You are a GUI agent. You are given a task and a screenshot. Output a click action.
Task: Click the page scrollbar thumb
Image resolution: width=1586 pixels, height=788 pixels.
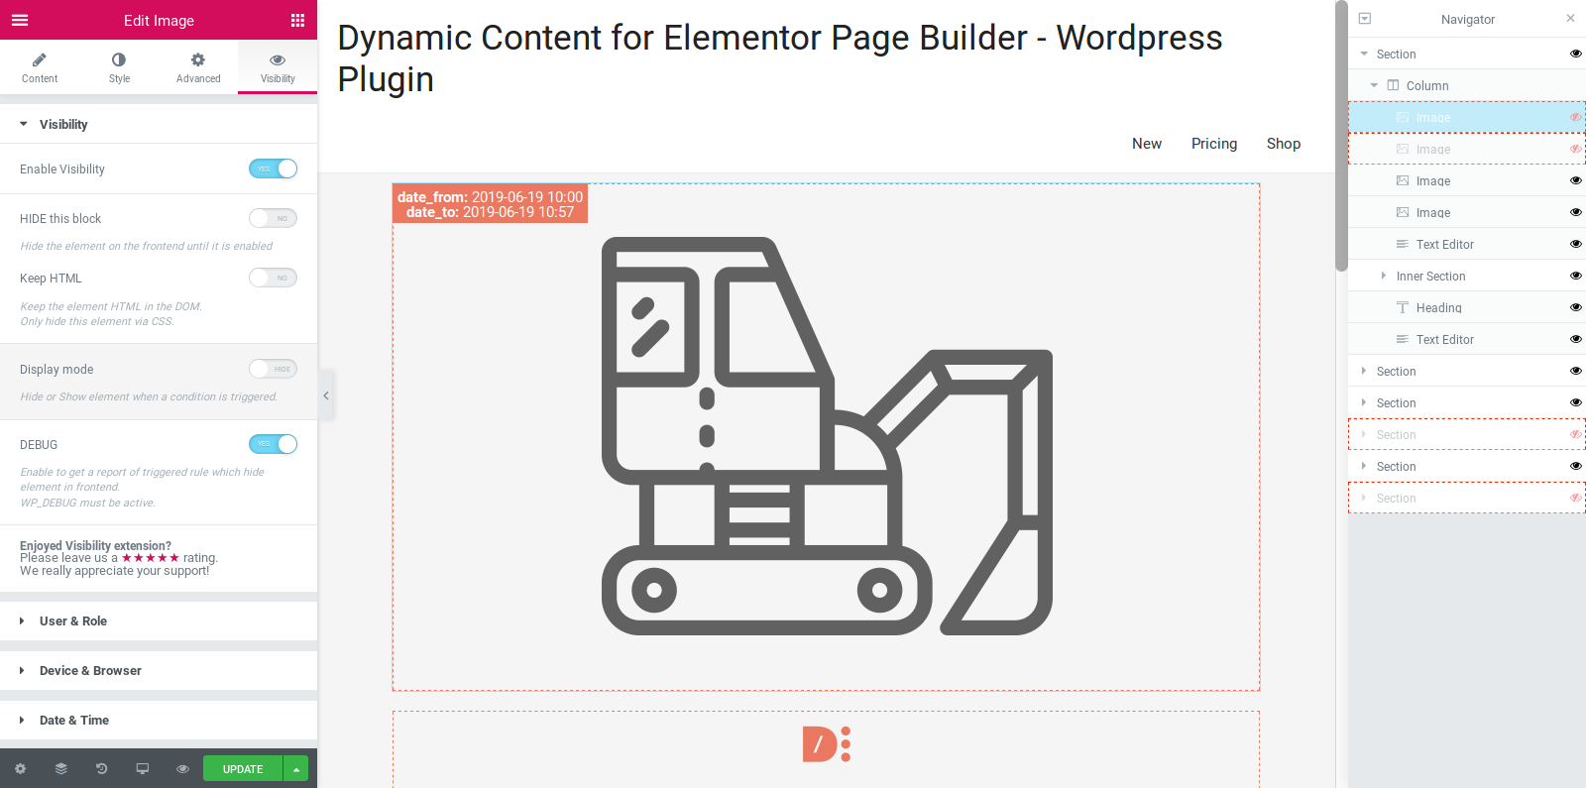pos(1341,136)
